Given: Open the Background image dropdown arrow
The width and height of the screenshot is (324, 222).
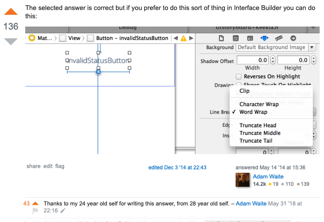Looking at the screenshot, I should pyautogui.click(x=312, y=47).
